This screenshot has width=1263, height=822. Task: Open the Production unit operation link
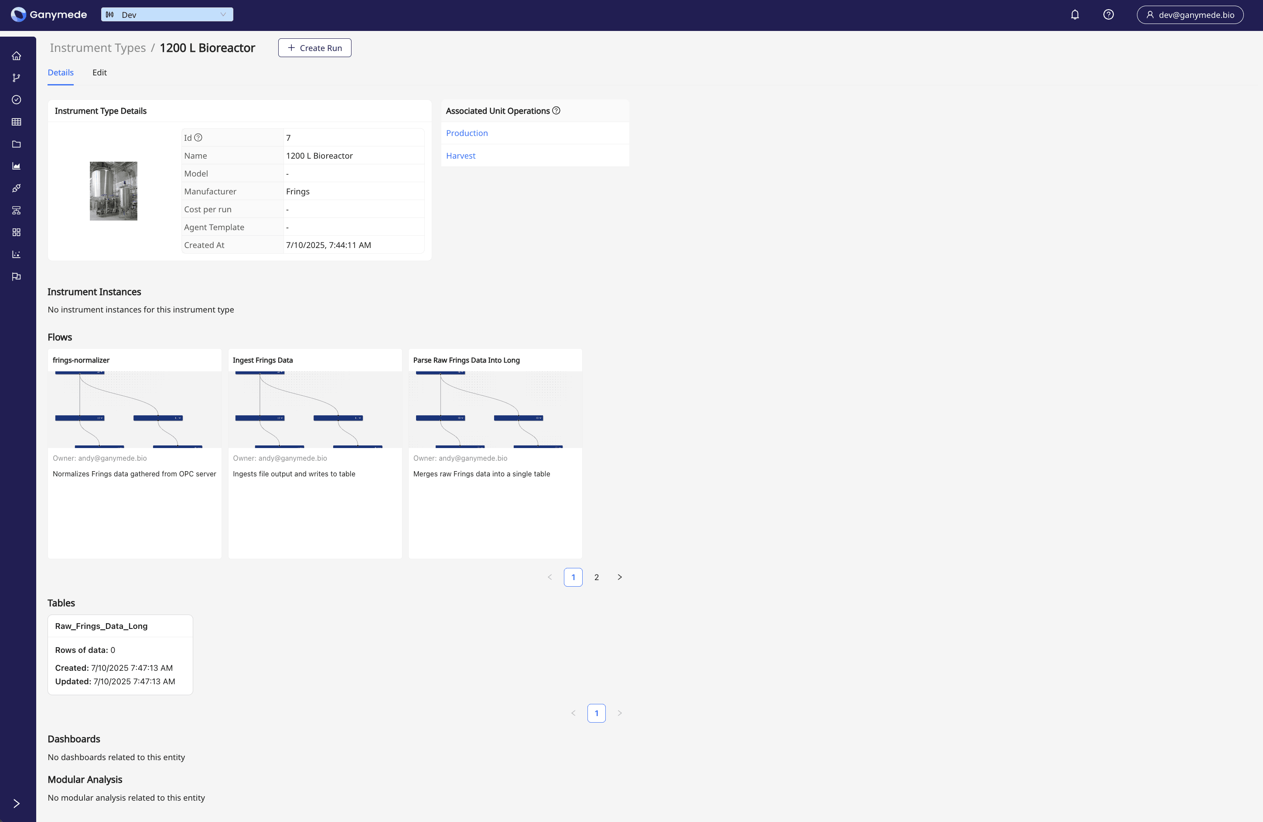pos(467,133)
